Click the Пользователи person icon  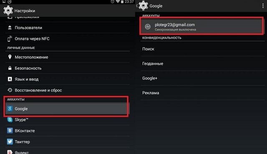tap(10, 28)
